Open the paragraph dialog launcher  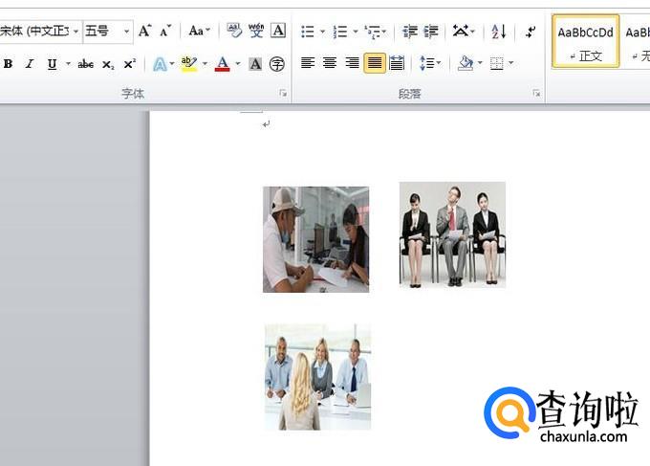pyautogui.click(x=536, y=94)
